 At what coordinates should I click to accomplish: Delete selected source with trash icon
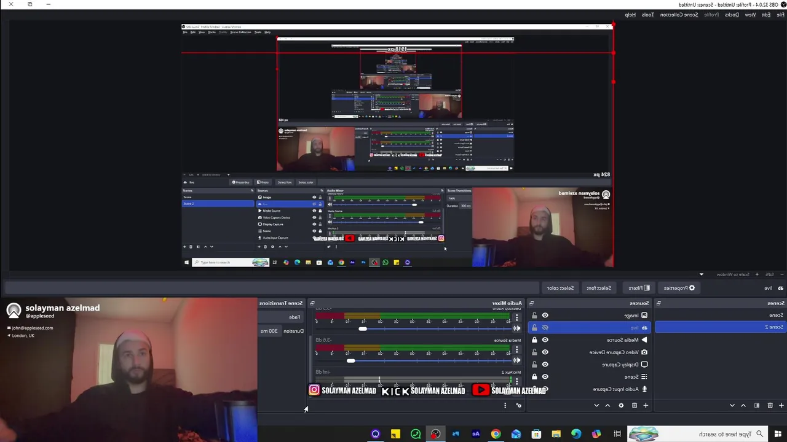(634, 405)
